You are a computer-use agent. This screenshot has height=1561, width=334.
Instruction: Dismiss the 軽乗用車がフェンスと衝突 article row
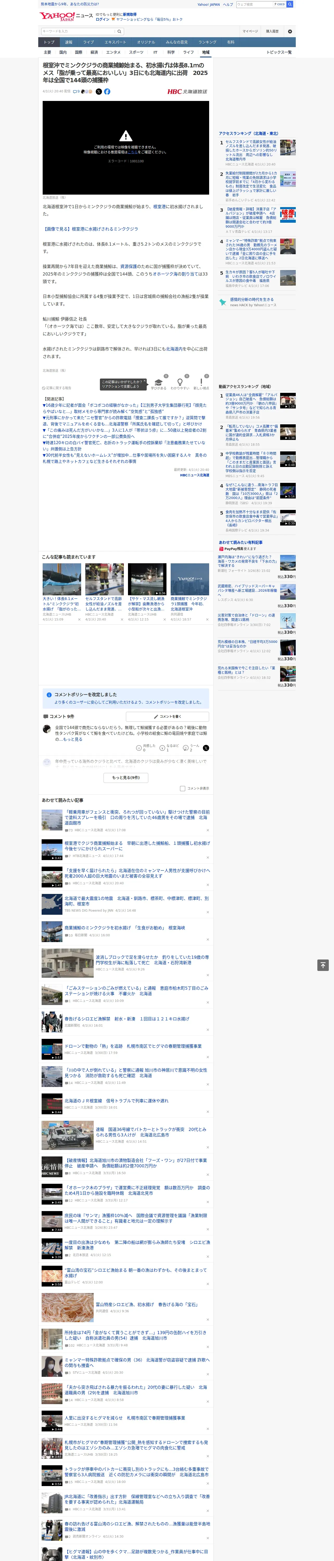207,830
